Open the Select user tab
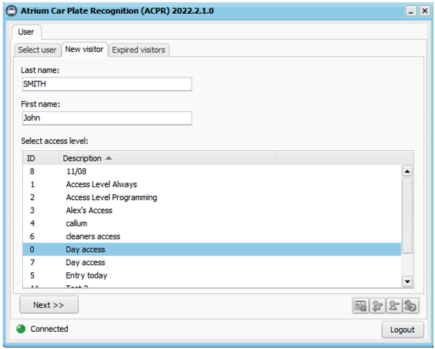The image size is (435, 349). pyautogui.click(x=37, y=50)
